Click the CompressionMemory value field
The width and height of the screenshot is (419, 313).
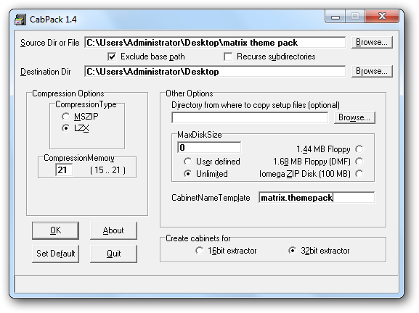click(x=64, y=170)
